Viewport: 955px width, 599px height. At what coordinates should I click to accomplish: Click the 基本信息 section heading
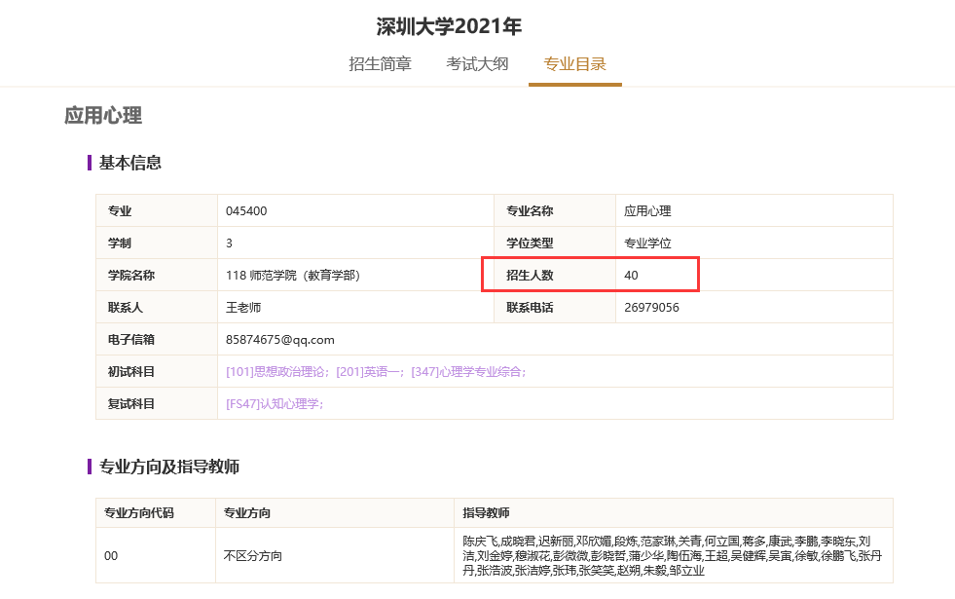pyautogui.click(x=129, y=163)
